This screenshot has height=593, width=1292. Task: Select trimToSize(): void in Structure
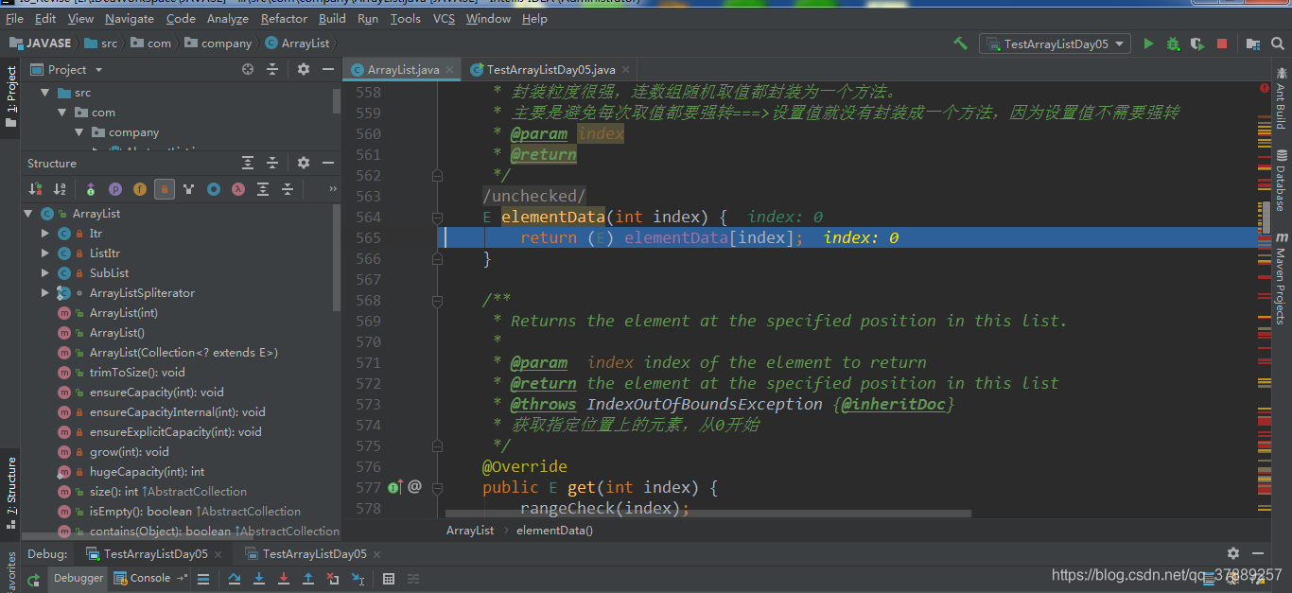click(137, 373)
